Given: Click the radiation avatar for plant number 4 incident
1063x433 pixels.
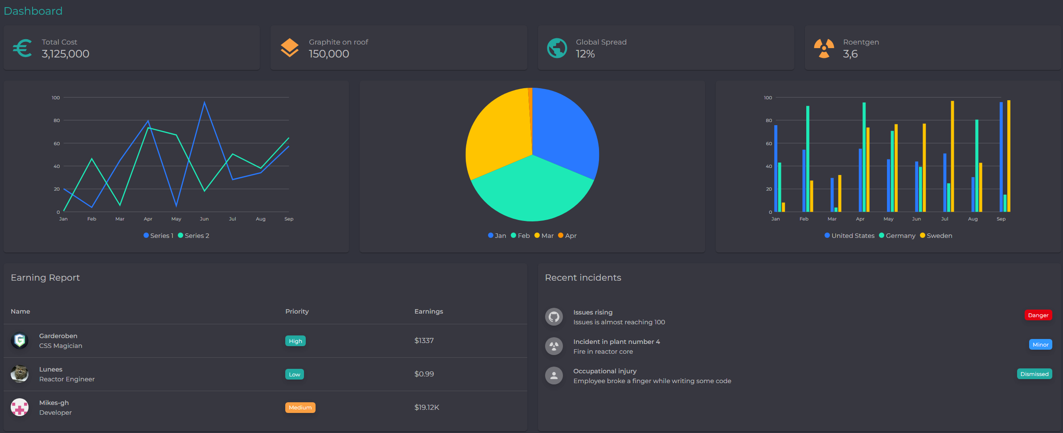Looking at the screenshot, I should (x=554, y=346).
